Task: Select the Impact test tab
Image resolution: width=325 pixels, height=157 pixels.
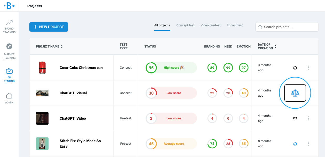Action: [x=235, y=25]
